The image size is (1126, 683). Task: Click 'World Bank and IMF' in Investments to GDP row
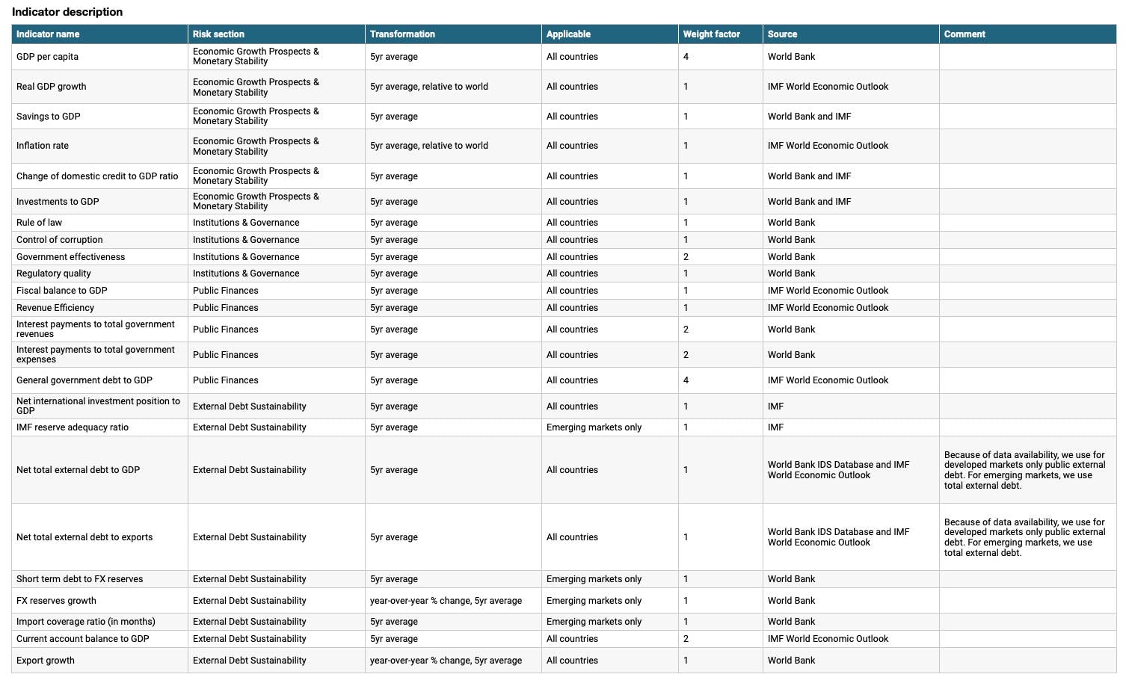810,202
